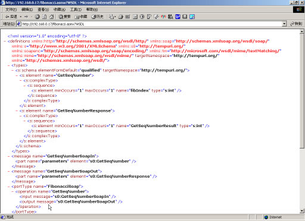Viewport: 305px width, 221px height.
Task: Collapse the GetSeqNumberSoapIn message node
Action: pyautogui.click(x=9, y=156)
